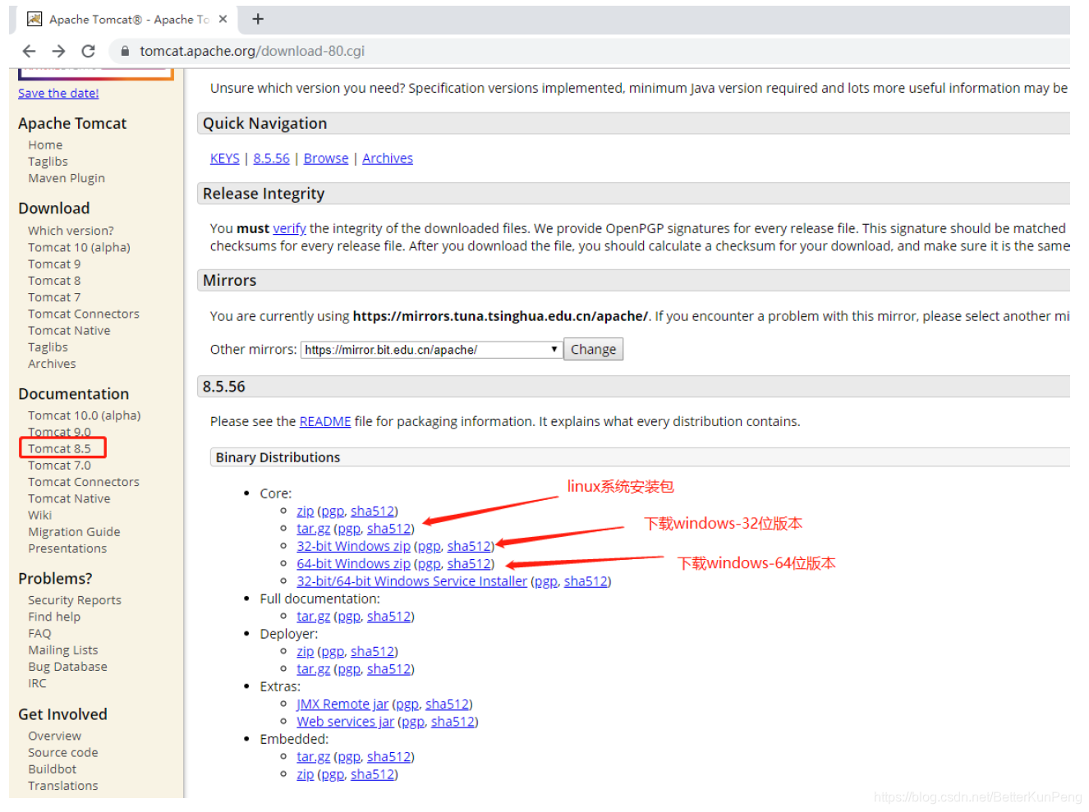Download the Embedded tar.gz
The width and height of the screenshot is (1089, 812).
pos(314,757)
